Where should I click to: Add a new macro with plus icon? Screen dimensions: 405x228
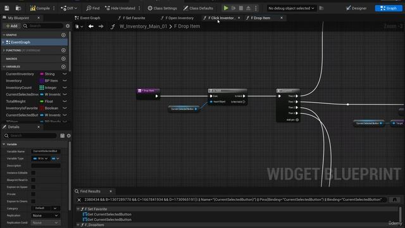click(x=63, y=59)
